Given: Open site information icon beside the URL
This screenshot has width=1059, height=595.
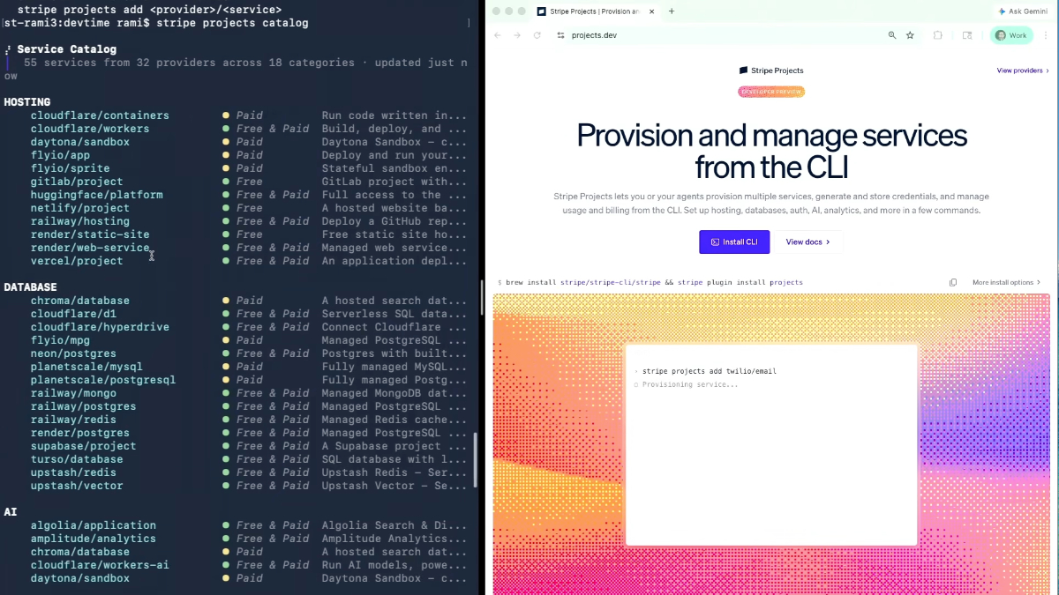Looking at the screenshot, I should (x=560, y=35).
